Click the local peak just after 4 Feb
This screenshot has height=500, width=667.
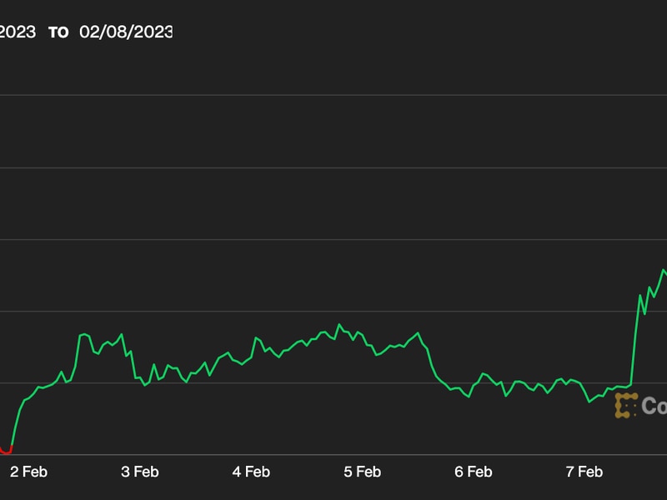point(256,337)
